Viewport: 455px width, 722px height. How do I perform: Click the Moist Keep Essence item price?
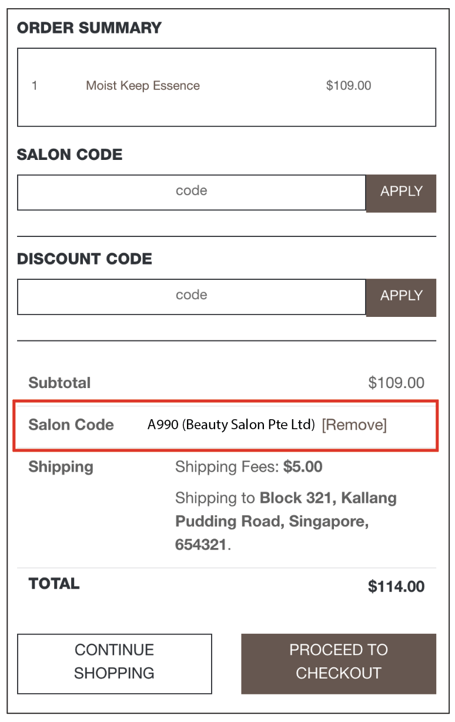(x=349, y=86)
